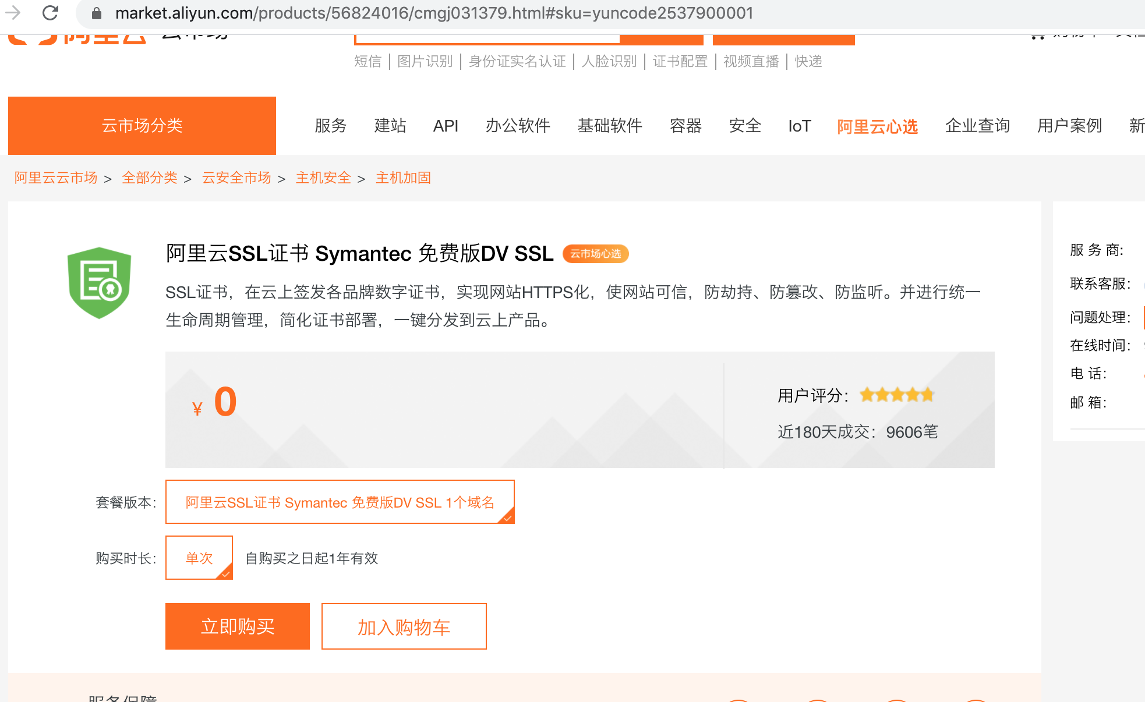Open the 服务 navigation tab
The width and height of the screenshot is (1145, 702).
click(x=331, y=126)
